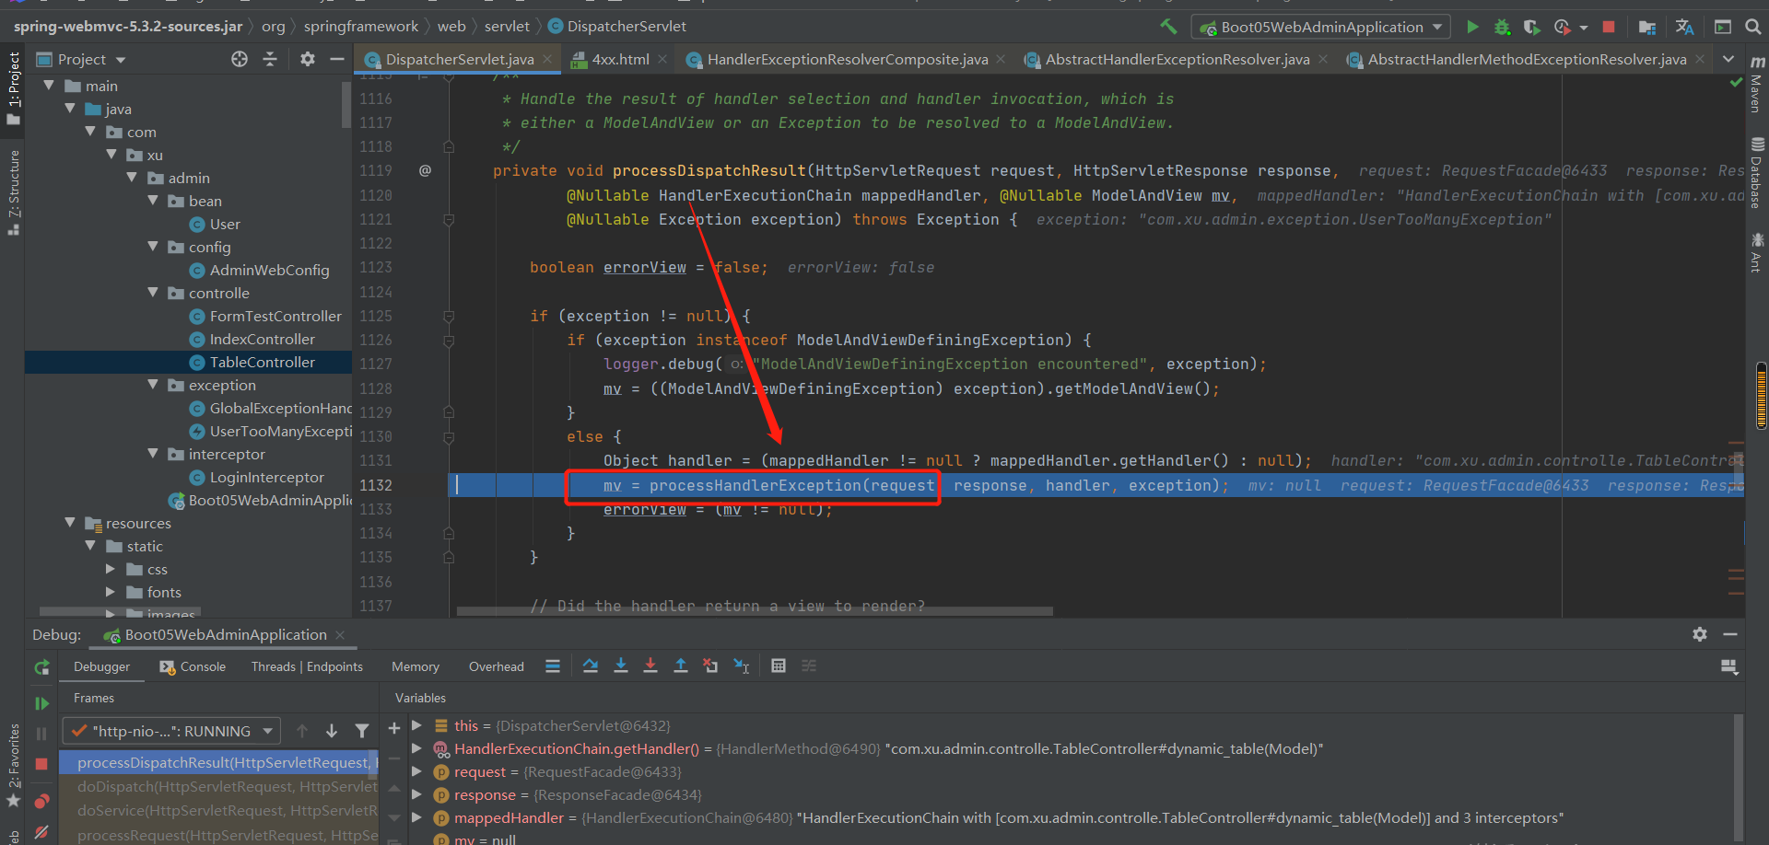Screen dimensions: 1769x845
Task: Click the Build Project hammer icon
Action: (1168, 27)
